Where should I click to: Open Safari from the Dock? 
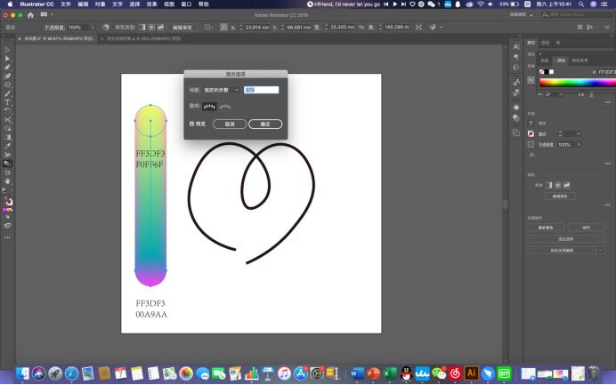pos(71,373)
